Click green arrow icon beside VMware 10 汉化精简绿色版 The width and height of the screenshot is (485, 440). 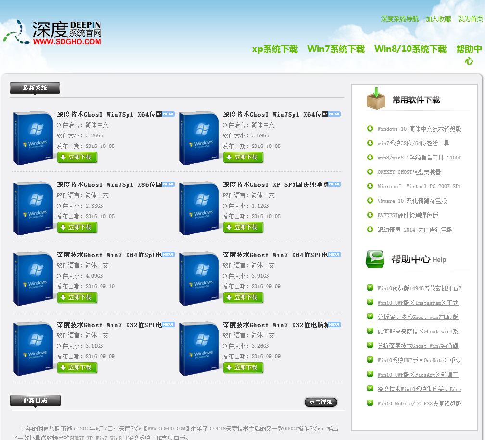370,200
